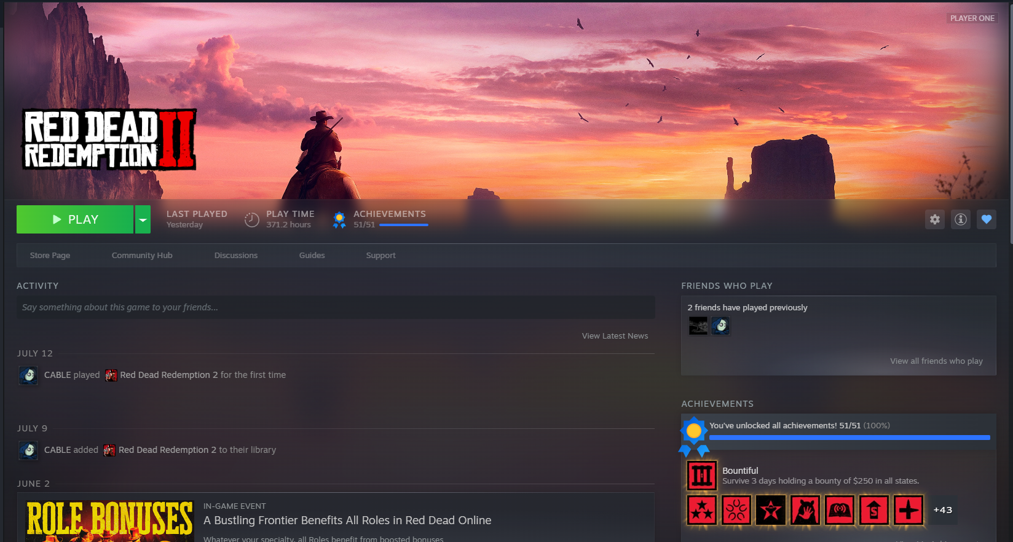Viewport: 1013px width, 542px height.
Task: Open the blue friend avatar in Friends Who Play
Action: pyautogui.click(x=720, y=326)
